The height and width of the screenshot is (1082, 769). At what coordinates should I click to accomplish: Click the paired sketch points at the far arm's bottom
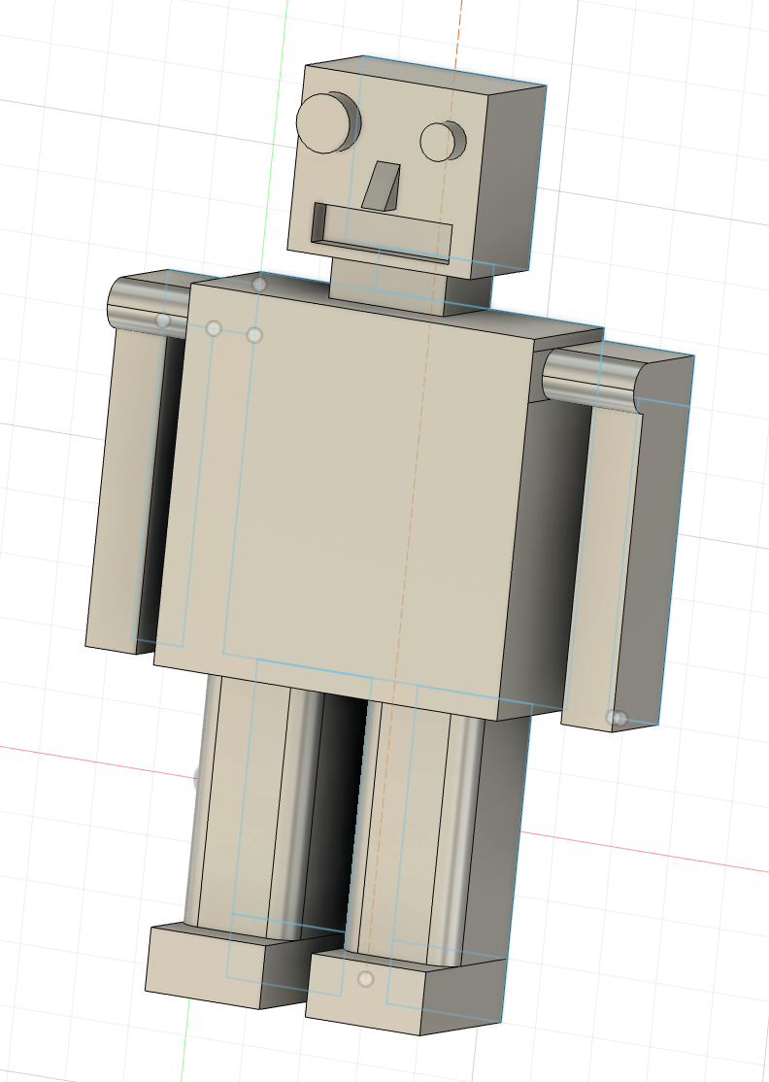(616, 718)
